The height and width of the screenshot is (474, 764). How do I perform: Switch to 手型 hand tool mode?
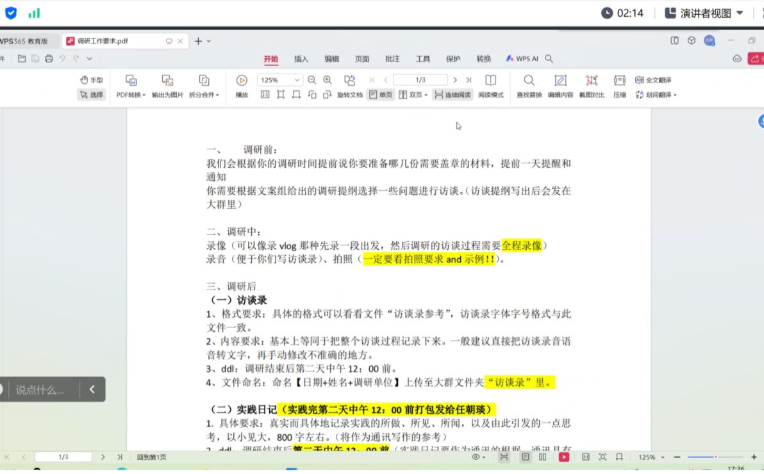92,80
